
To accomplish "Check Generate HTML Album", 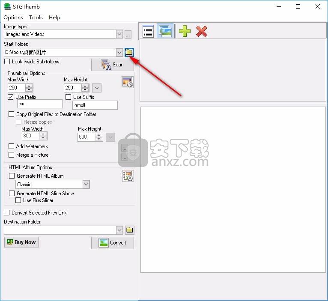I will click(x=12, y=176).
